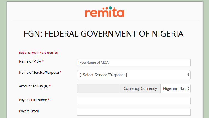Screen dimensions: 209x118
Task: Click the currency select's up-down arrows
Action: 188,88
